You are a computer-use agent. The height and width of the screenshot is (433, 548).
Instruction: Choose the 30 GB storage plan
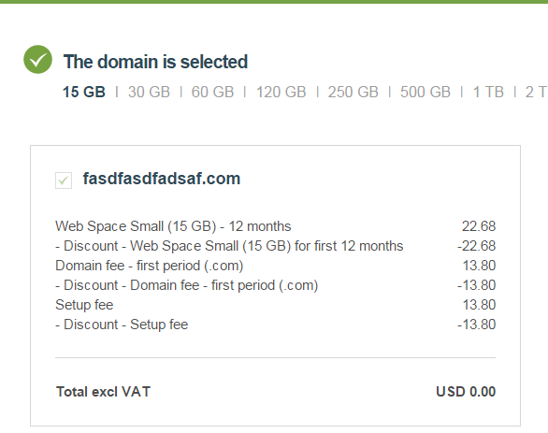[x=149, y=93]
